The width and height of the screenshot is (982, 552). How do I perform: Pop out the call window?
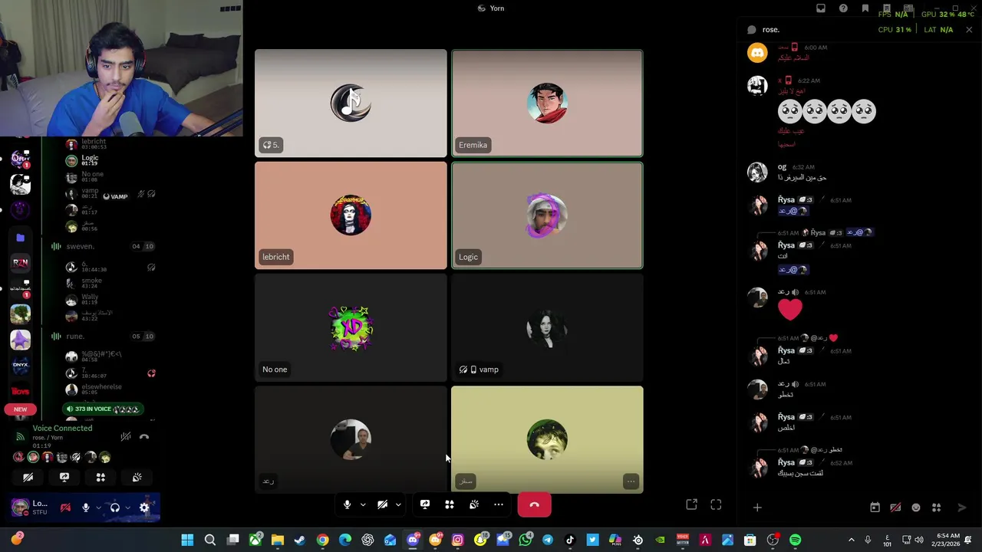tap(691, 504)
